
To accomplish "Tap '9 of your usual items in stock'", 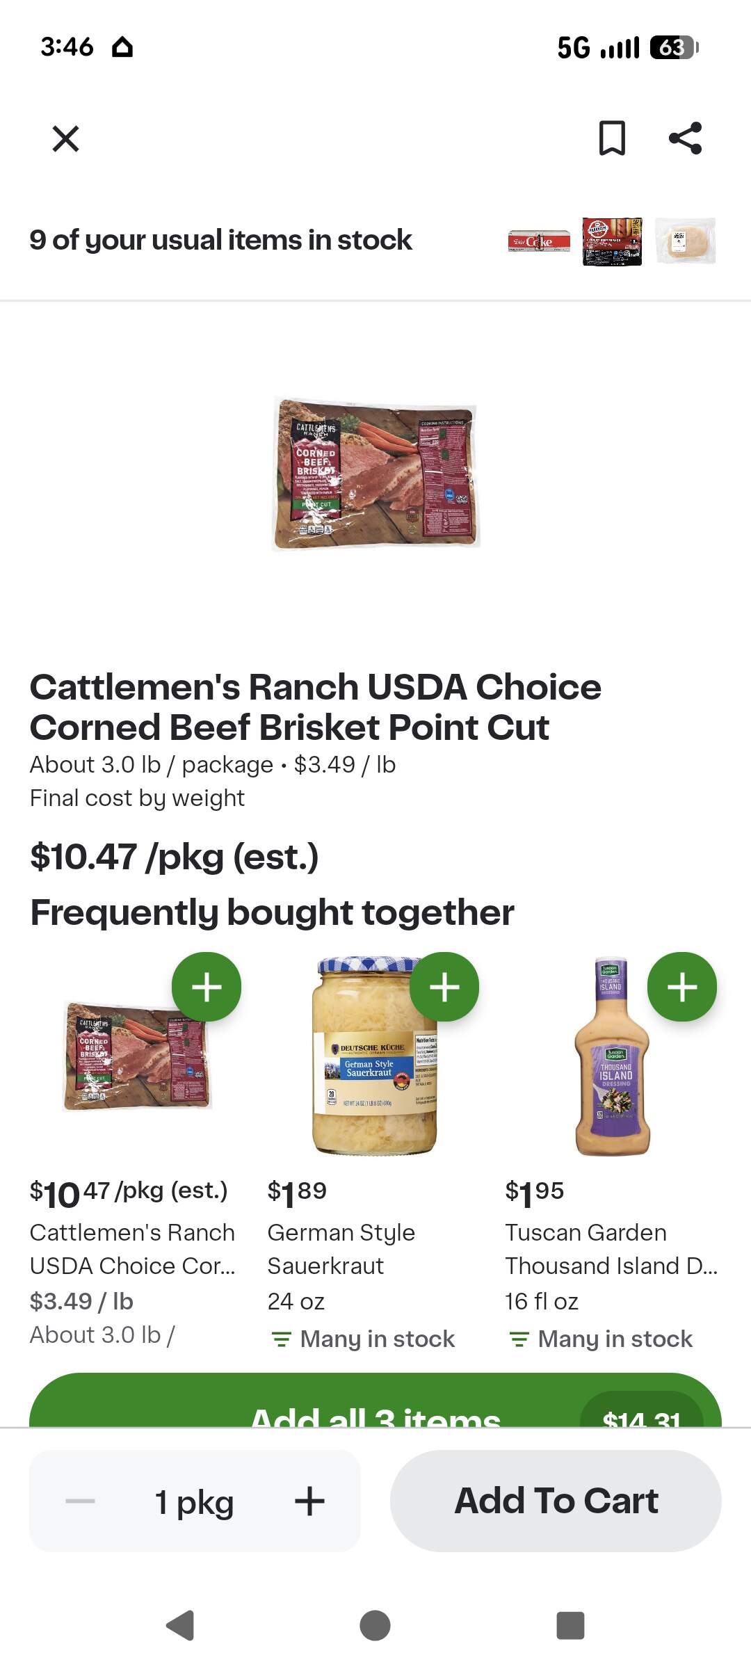I will [x=220, y=240].
